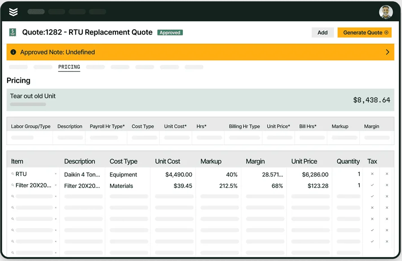Viewport: 402px width, 261px height.
Task: Switch to the PRICING tab
Action: point(69,66)
